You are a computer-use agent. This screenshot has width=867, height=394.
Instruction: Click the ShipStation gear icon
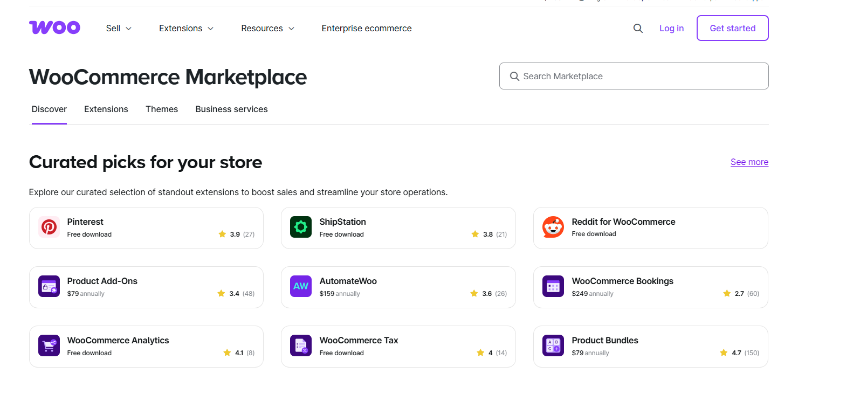pos(301,227)
